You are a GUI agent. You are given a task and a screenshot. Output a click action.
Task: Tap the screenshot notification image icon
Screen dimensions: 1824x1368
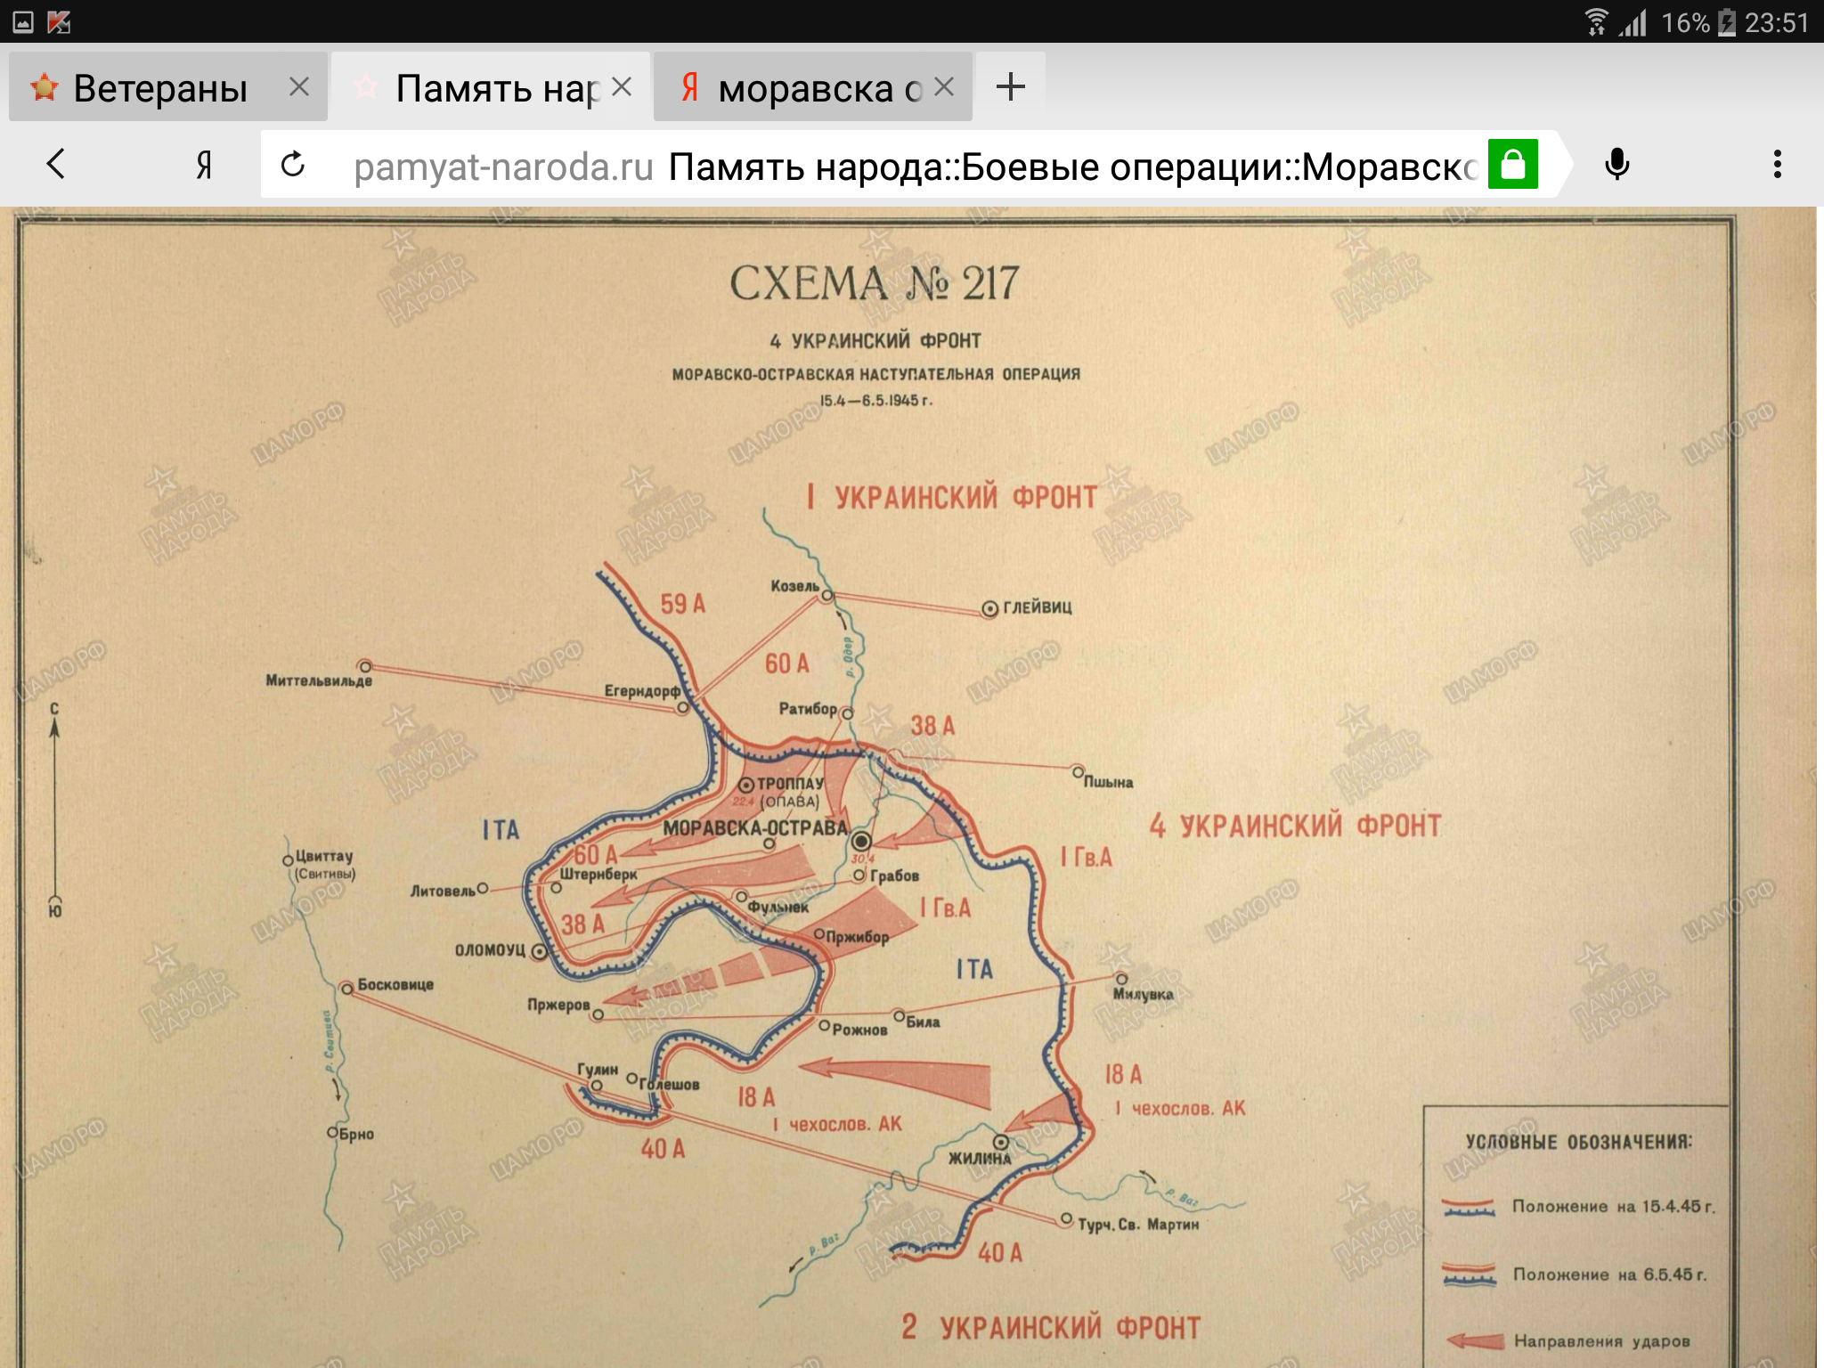[23, 22]
